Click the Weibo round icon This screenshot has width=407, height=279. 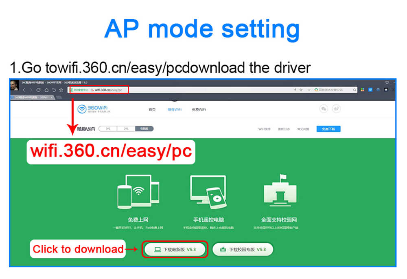336,108
